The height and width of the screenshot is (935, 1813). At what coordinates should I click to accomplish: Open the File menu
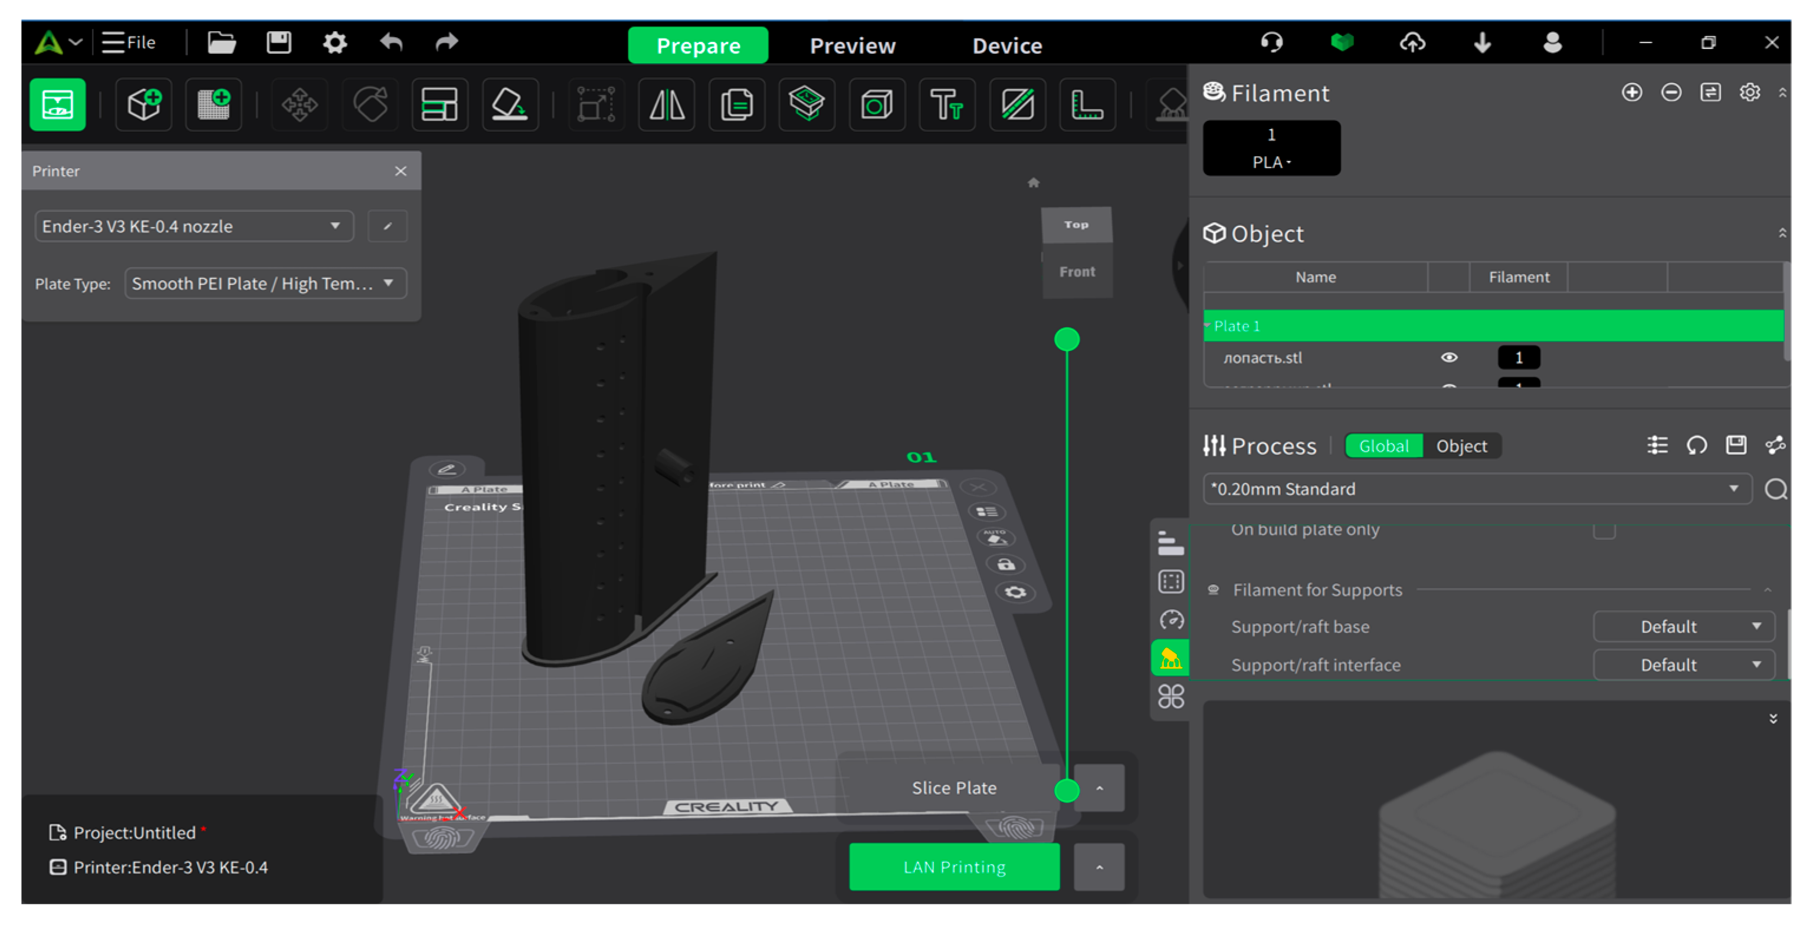pos(129,43)
